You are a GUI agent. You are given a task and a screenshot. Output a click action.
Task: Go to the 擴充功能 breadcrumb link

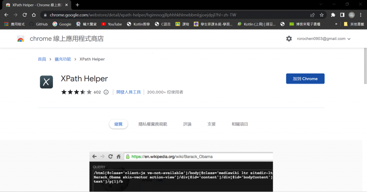pos(63,59)
